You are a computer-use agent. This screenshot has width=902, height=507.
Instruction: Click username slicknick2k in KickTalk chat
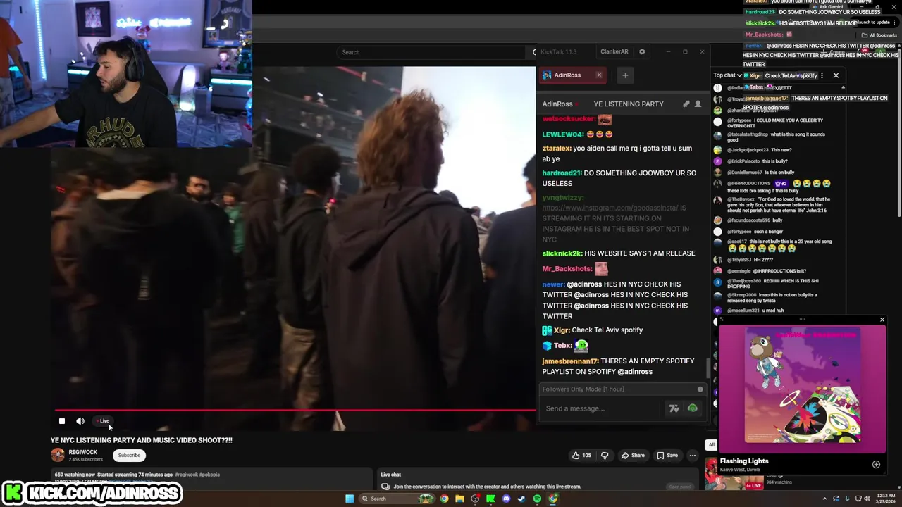click(562, 254)
